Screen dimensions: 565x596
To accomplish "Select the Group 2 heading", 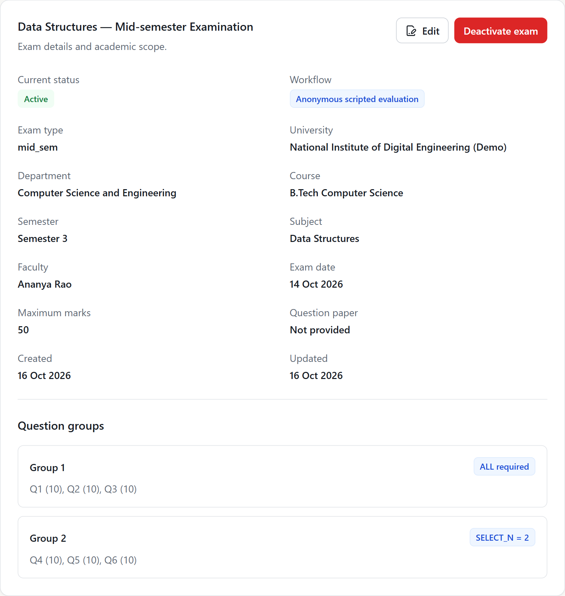I will click(x=48, y=538).
